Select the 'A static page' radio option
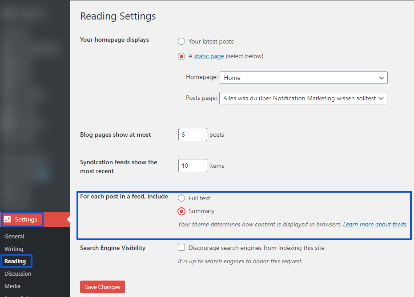 click(x=181, y=56)
